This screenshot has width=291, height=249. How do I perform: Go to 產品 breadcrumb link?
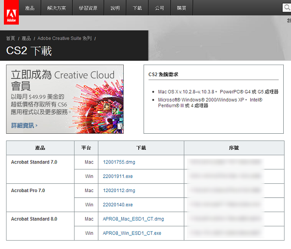pyautogui.click(x=26, y=38)
